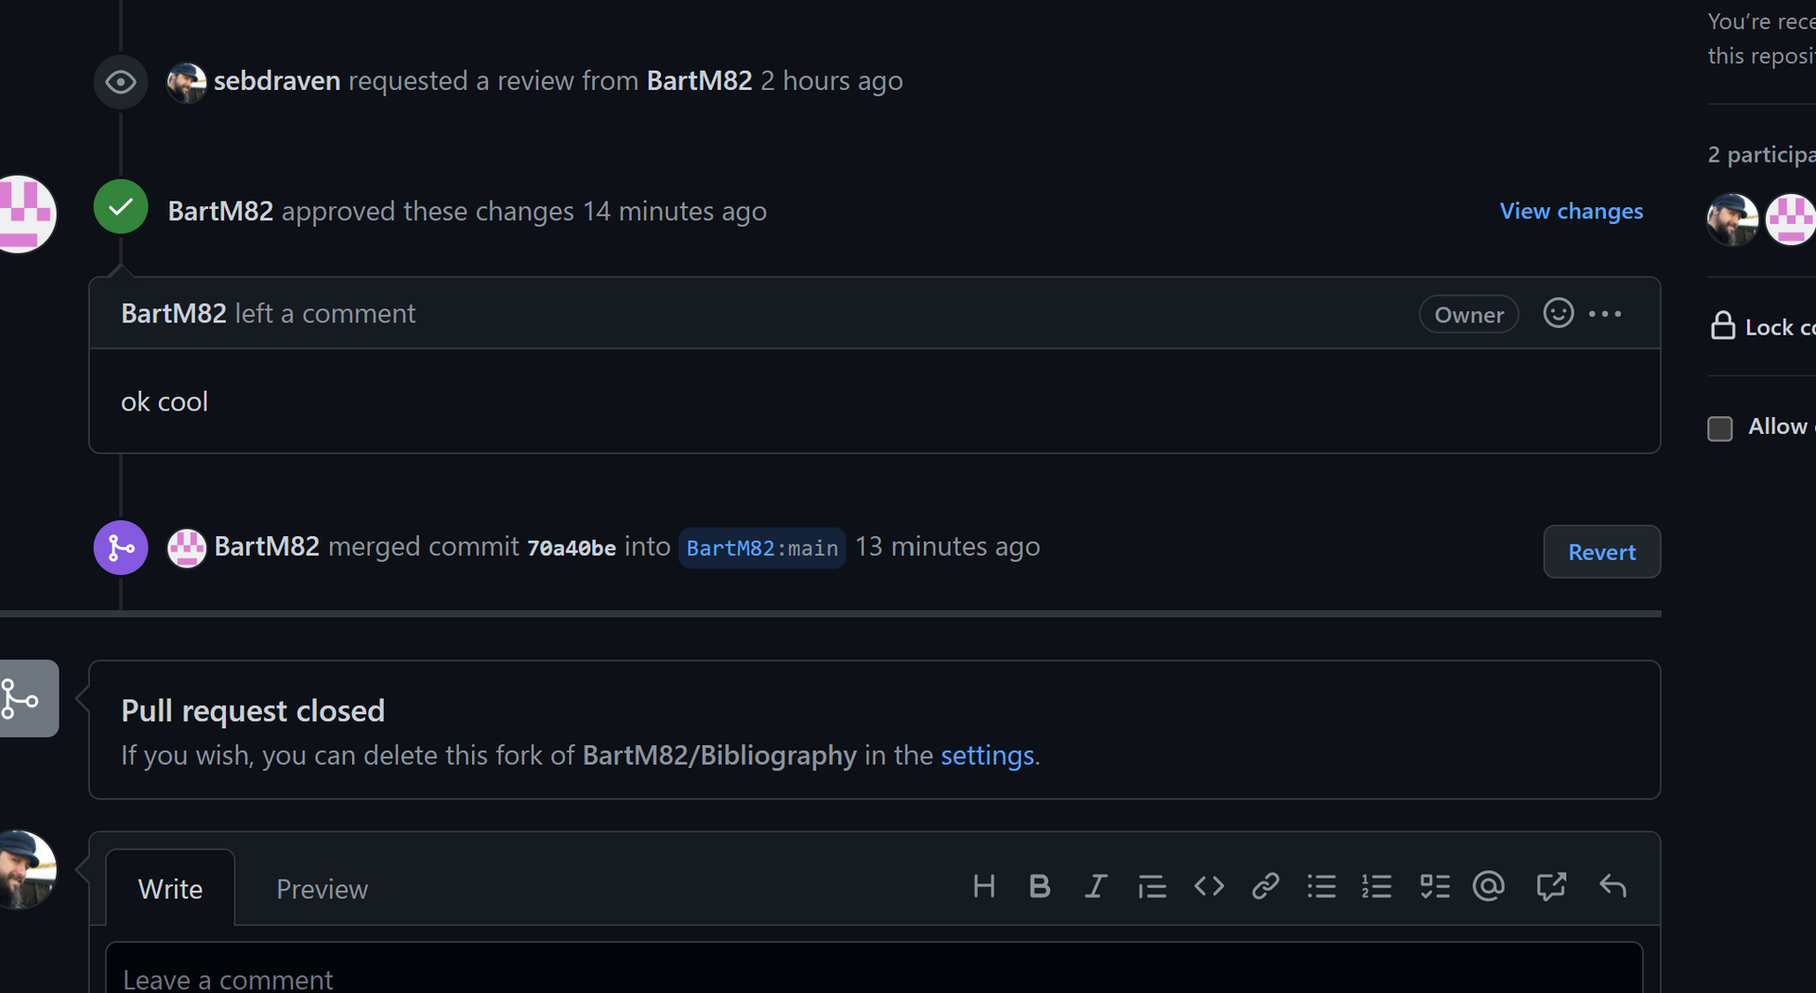Mention a user with the @ icon
This screenshot has height=993, width=1816.
pos(1488,887)
